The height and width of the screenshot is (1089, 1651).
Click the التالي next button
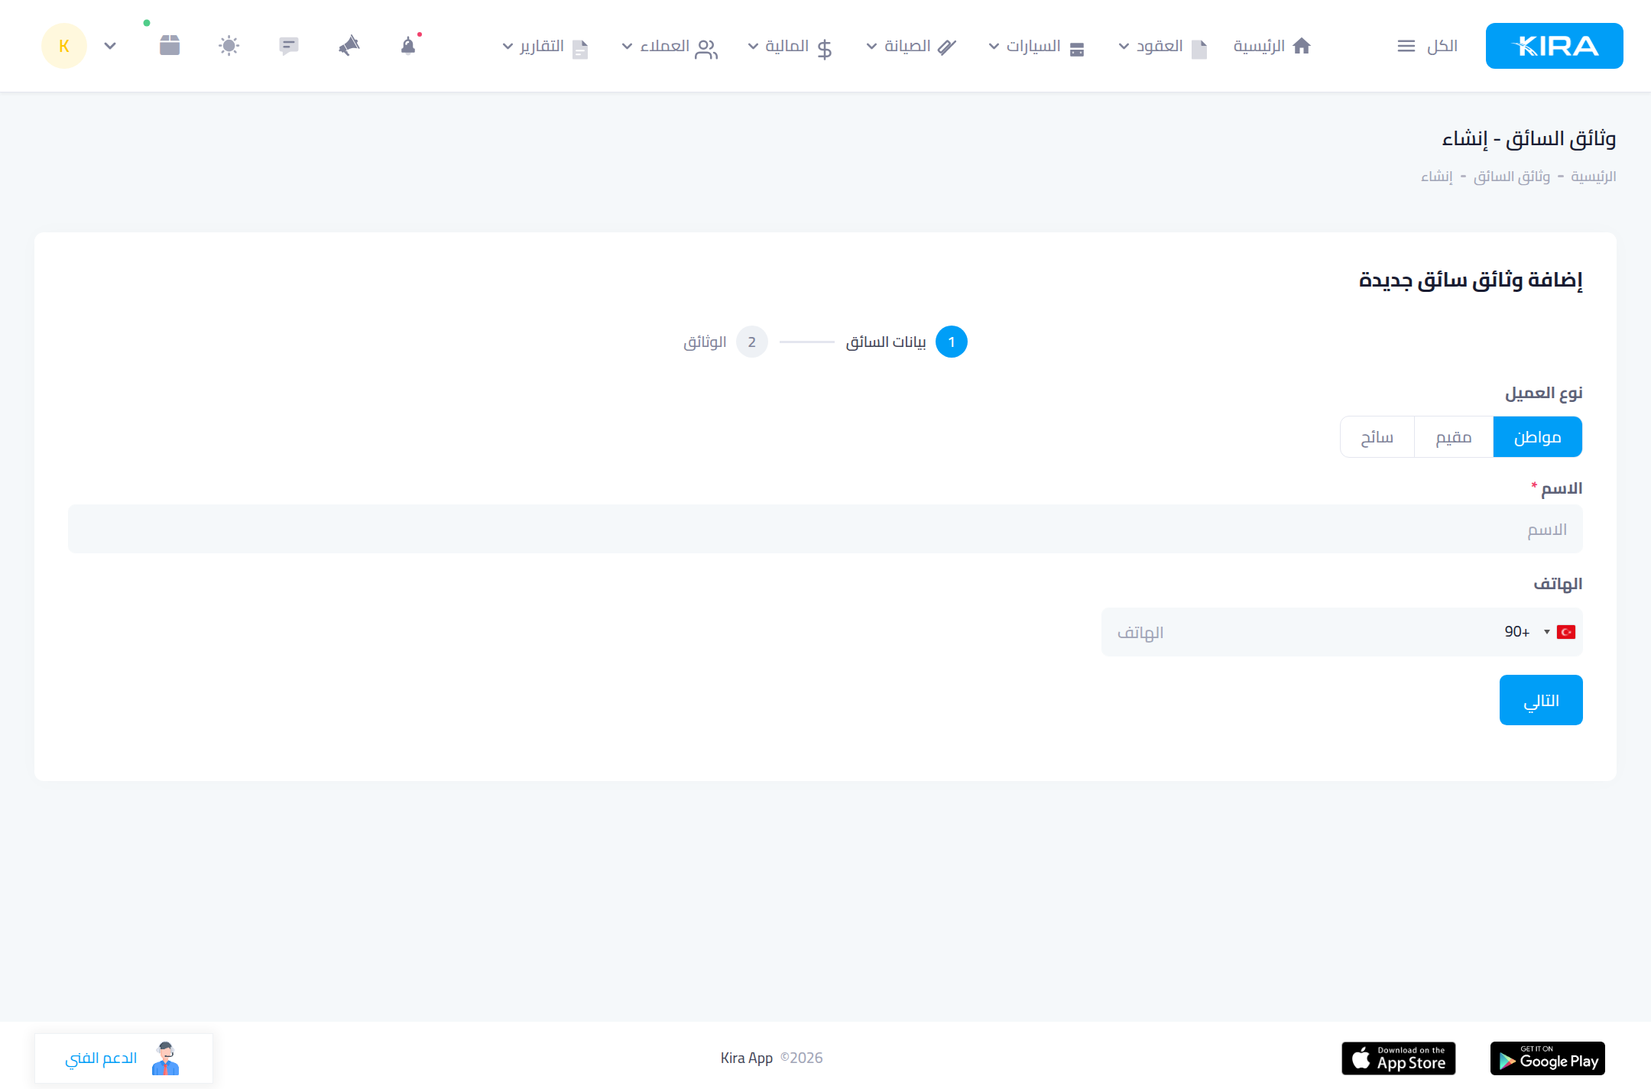[1541, 700]
